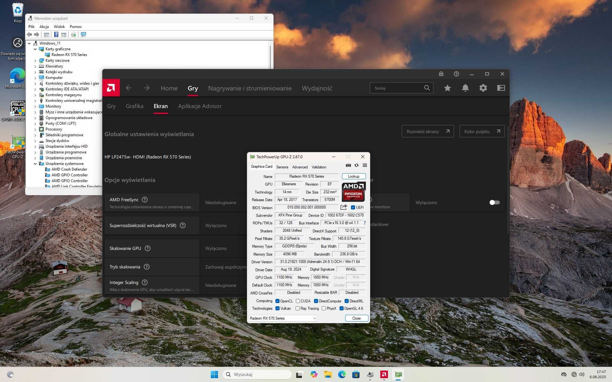Take a GPU-Z screenshot with camera icon

(348, 165)
